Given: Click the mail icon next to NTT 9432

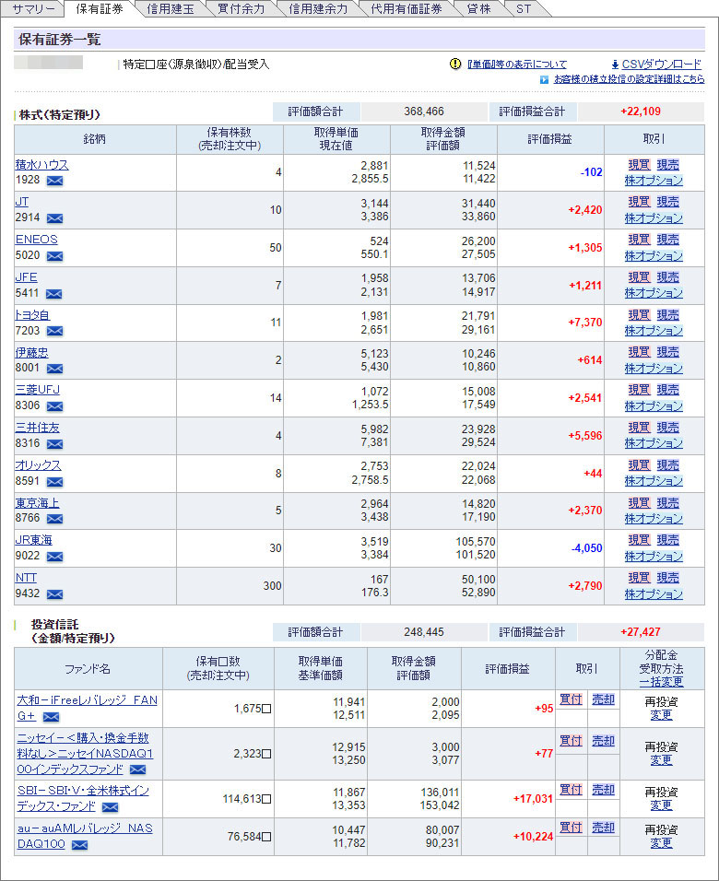Looking at the screenshot, I should [54, 594].
